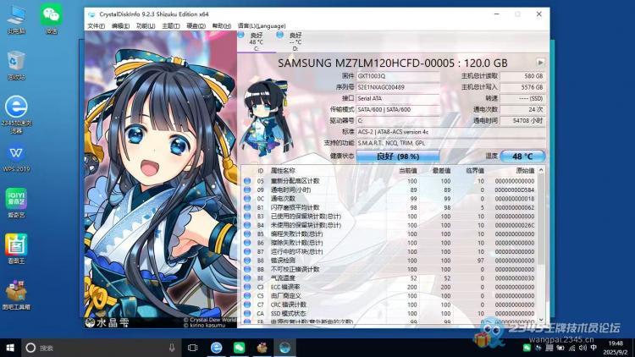Open the 2345 browser taskbar icon
Viewport: 635px width, 357px height.
[x=216, y=348]
